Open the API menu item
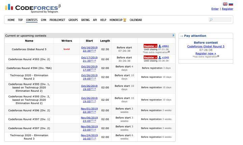This screenshot has width=243, height=145. tap(95, 20)
